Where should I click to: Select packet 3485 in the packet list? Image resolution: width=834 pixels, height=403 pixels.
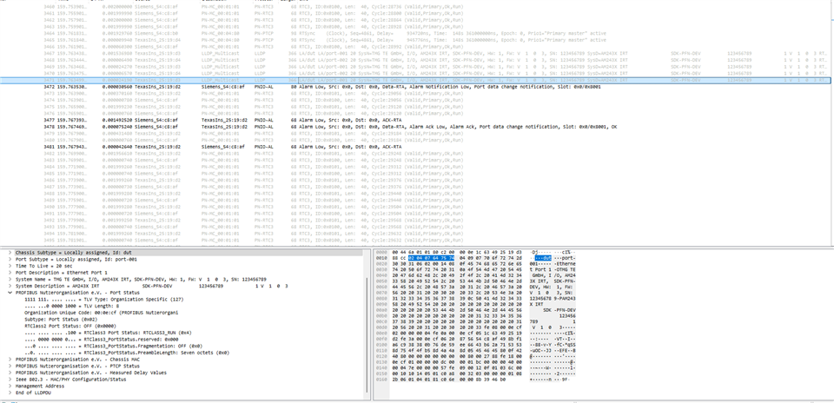click(417, 174)
